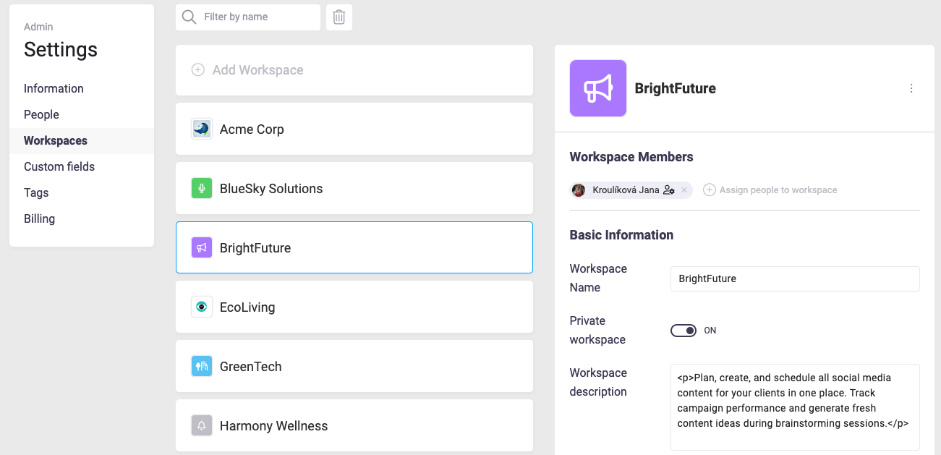
Task: Click the Harmony Wellness bell icon
Action: click(201, 426)
